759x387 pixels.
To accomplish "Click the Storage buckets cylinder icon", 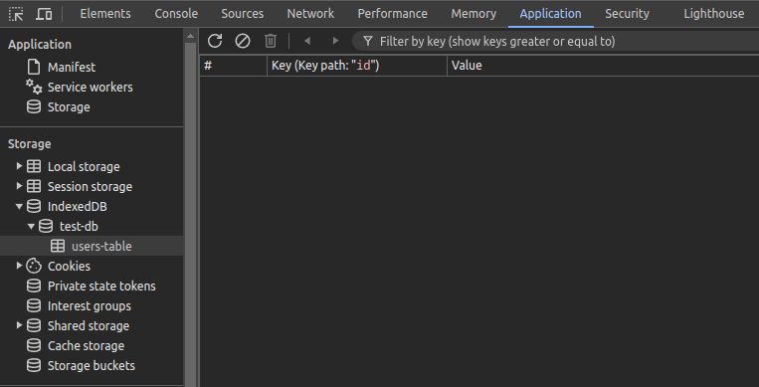I will [x=34, y=365].
